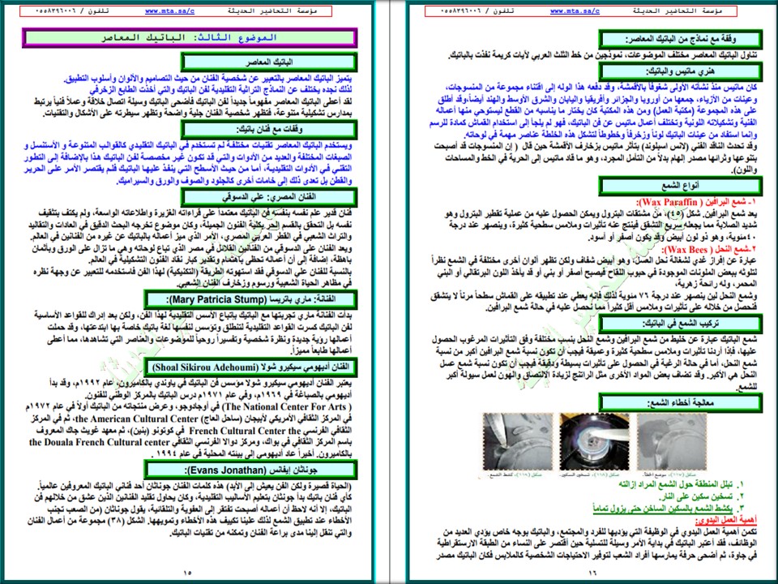
Task: Select the red underlined heading 'أهمية العمل اليدوي:'
Action: 725,521
